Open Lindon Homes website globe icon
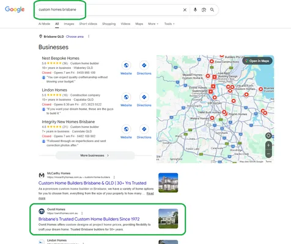 pyautogui.click(x=126, y=97)
